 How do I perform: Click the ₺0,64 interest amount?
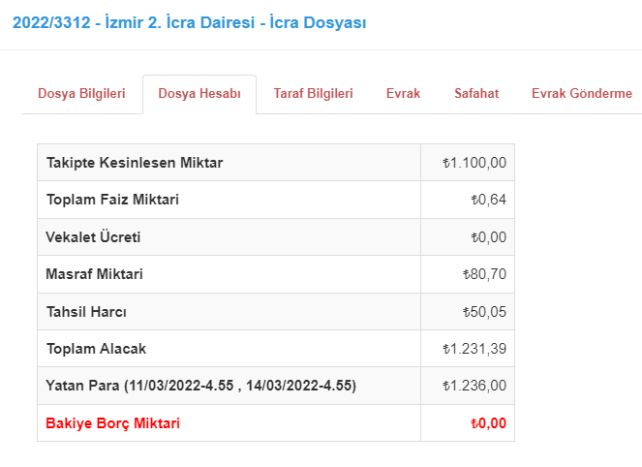[x=488, y=200]
